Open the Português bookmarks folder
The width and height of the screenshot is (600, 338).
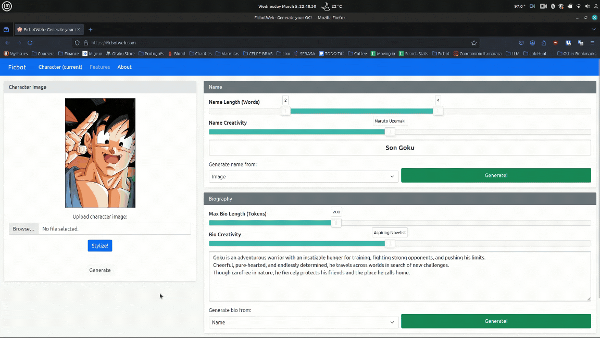pyautogui.click(x=151, y=54)
